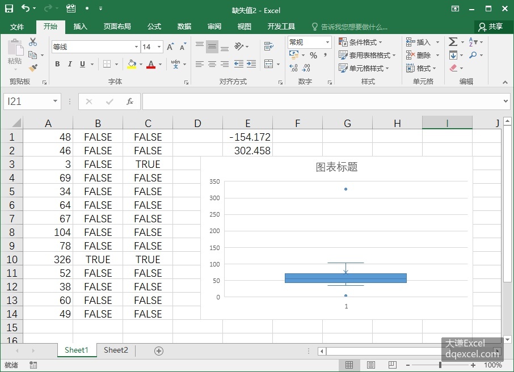Toggle center horizontal alignment
This screenshot has height=372, width=514.
(x=212, y=64)
